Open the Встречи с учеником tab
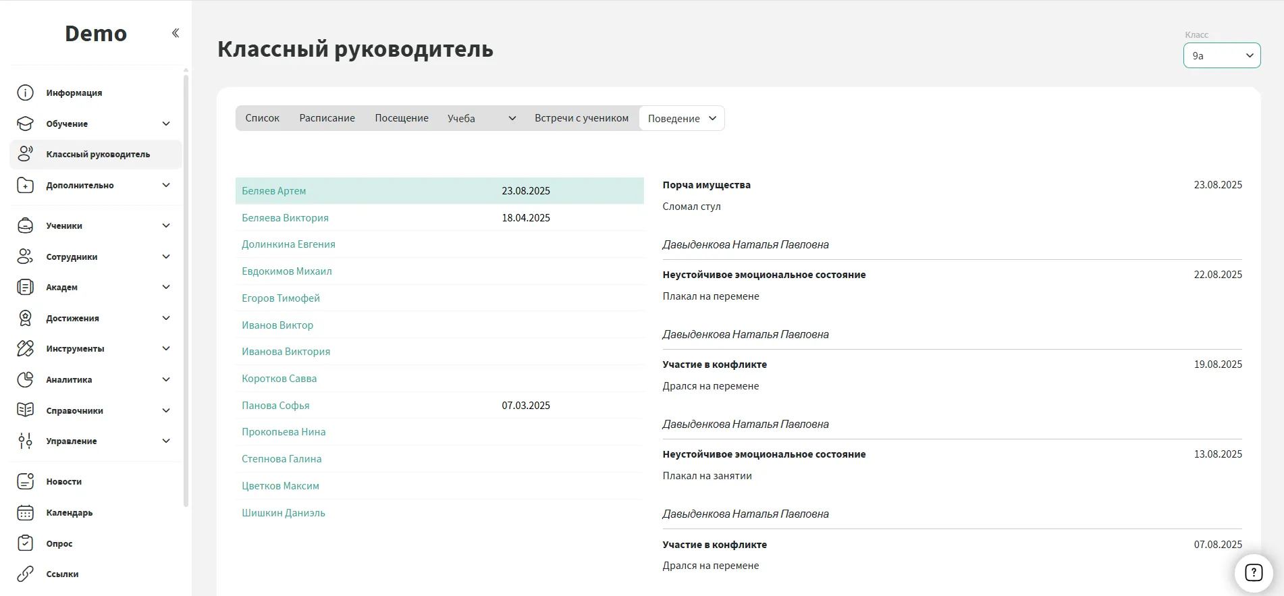Screen dimensions: 1284x596 581,118
